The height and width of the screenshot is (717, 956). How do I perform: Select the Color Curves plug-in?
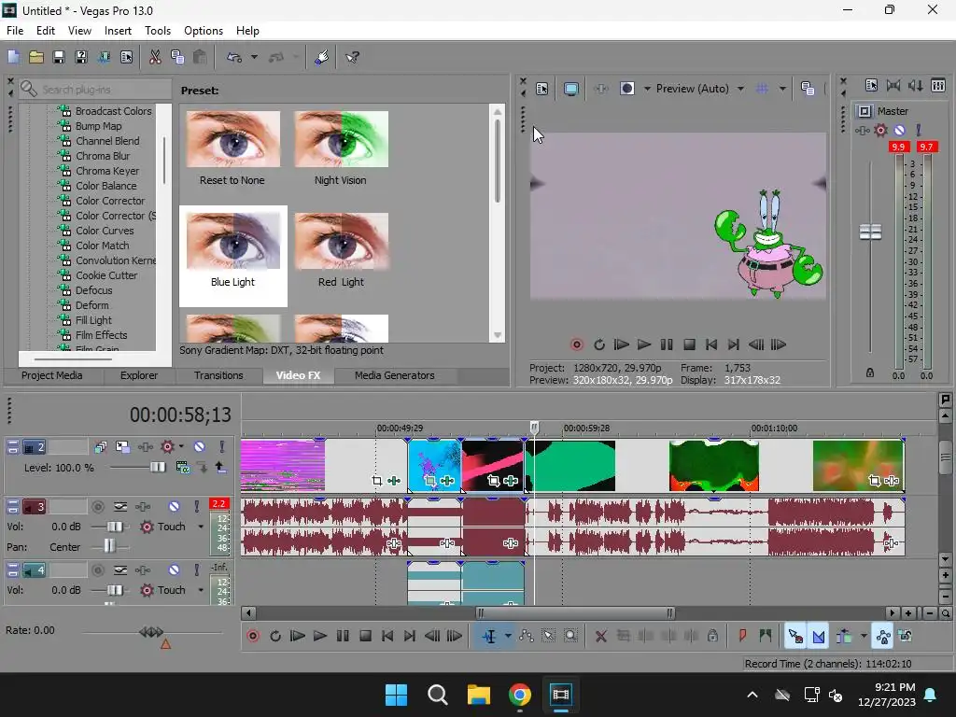pyautogui.click(x=104, y=231)
